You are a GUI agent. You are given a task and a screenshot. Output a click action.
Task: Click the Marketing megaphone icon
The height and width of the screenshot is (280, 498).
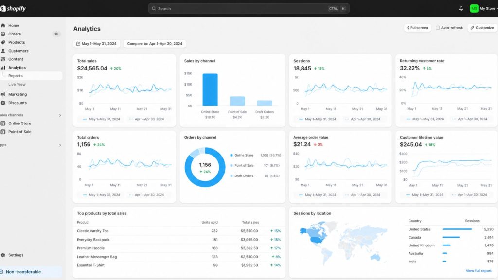[3, 94]
